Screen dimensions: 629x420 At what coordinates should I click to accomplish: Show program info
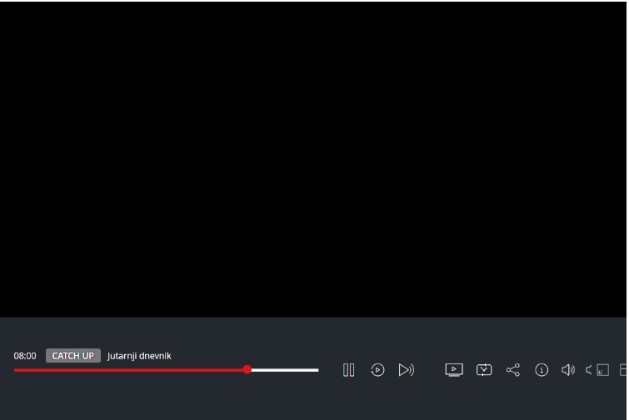click(542, 370)
